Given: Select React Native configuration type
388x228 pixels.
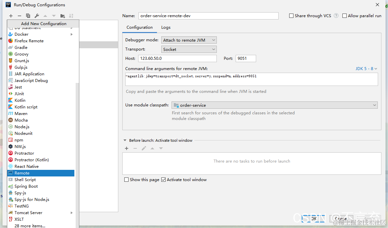Looking at the screenshot, I should pos(41,167).
